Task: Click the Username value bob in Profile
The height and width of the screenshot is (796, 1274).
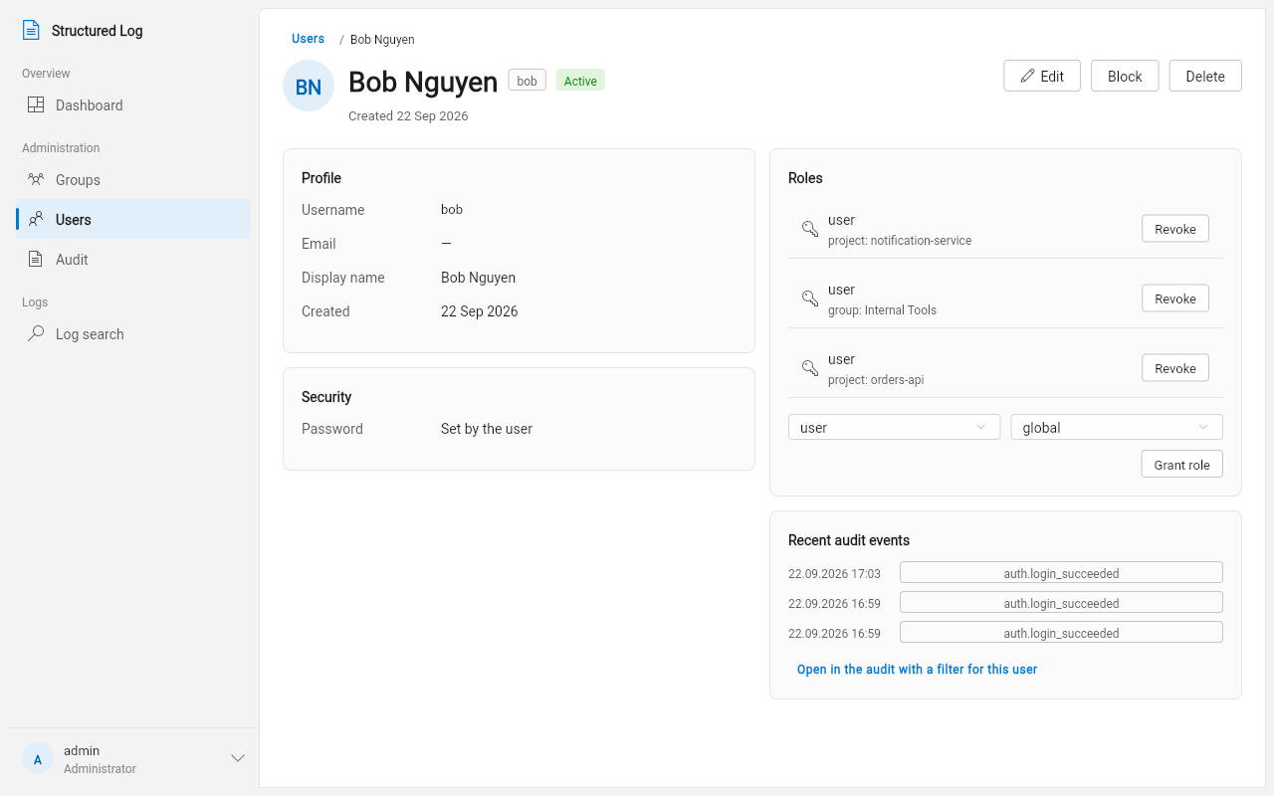Action: click(x=452, y=210)
